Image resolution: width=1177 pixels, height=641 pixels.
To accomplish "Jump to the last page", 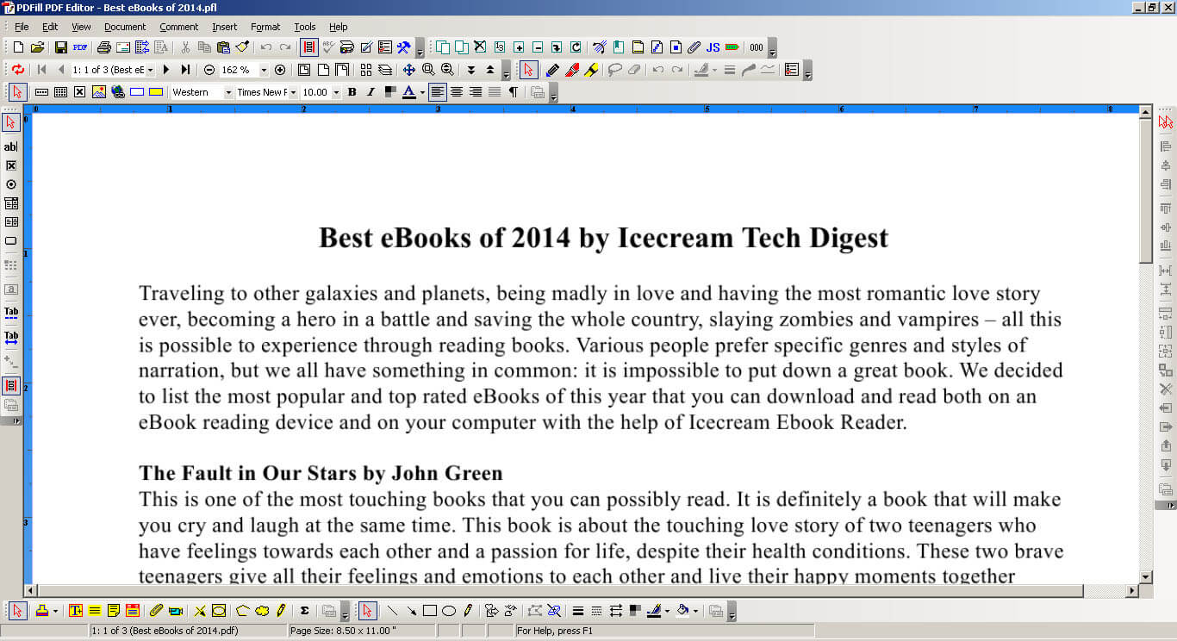I will [185, 70].
